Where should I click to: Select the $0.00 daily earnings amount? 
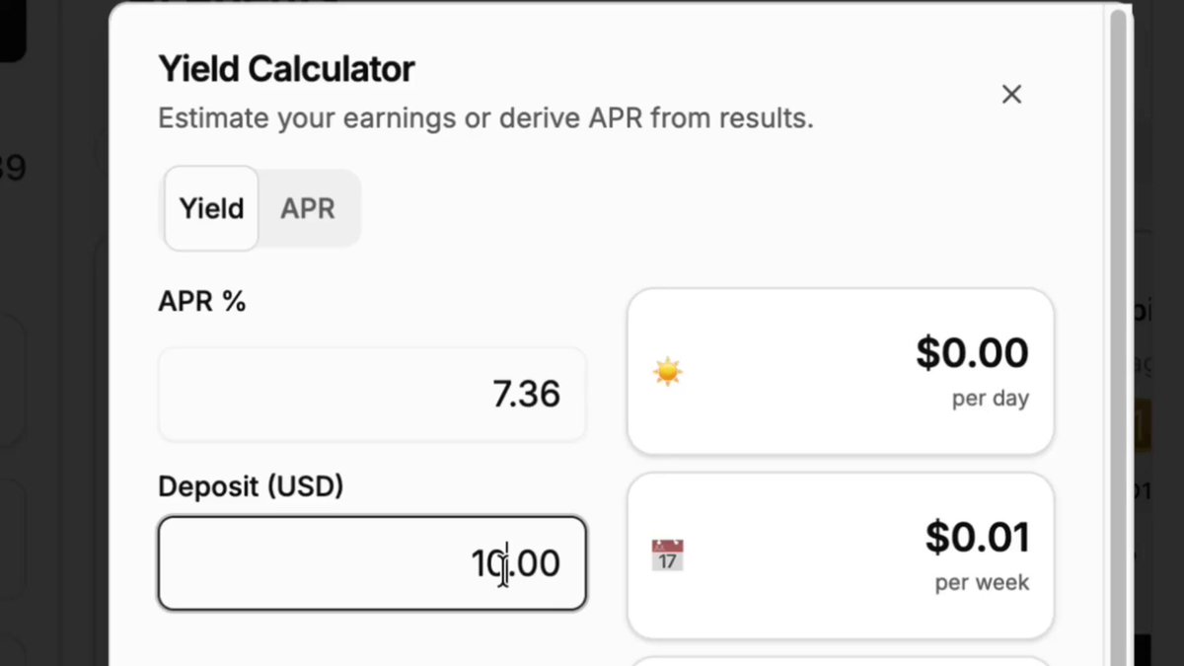[972, 352]
